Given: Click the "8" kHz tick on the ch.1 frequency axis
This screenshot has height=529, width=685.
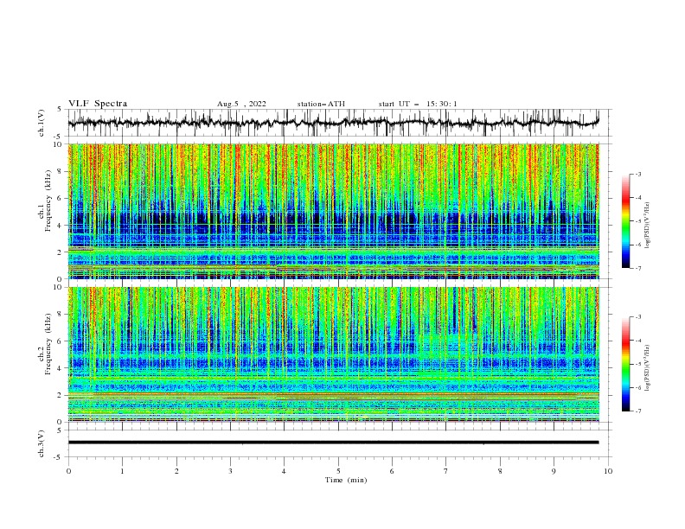Looking at the screenshot, I should point(61,171).
